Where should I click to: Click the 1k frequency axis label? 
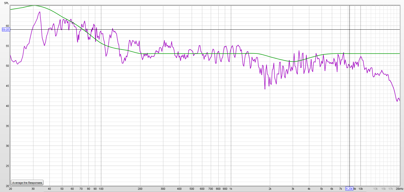tap(231, 189)
